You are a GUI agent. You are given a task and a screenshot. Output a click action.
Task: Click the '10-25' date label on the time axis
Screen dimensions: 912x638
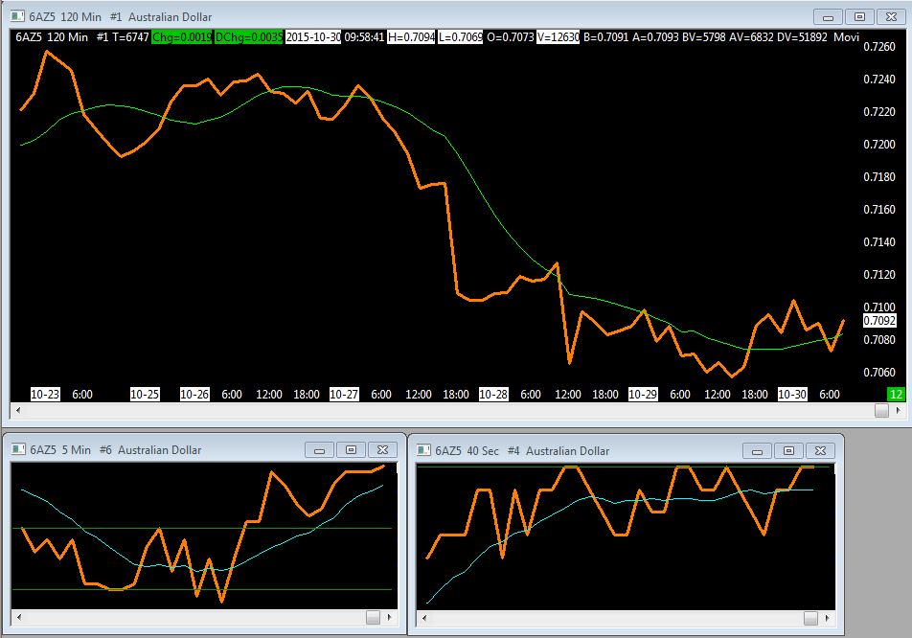(x=145, y=395)
